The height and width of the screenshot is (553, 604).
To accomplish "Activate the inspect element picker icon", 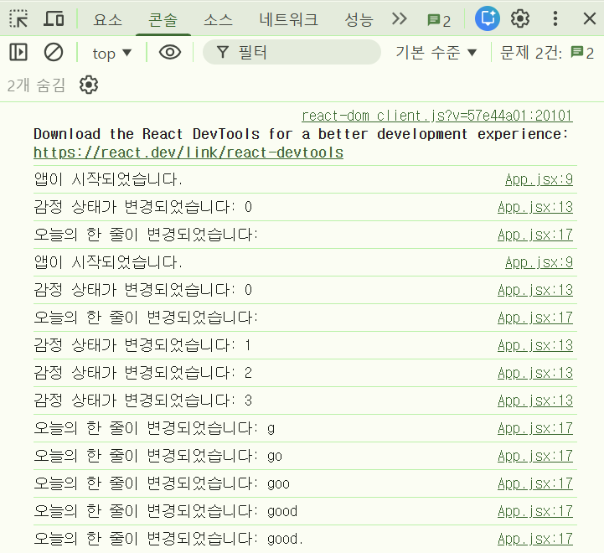I will point(19,19).
